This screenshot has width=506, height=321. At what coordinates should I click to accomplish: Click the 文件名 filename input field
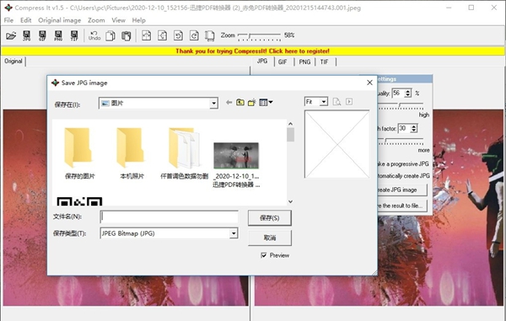tap(170, 217)
